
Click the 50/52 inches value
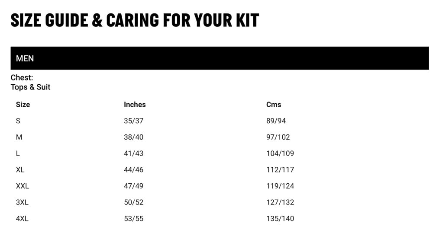click(133, 202)
